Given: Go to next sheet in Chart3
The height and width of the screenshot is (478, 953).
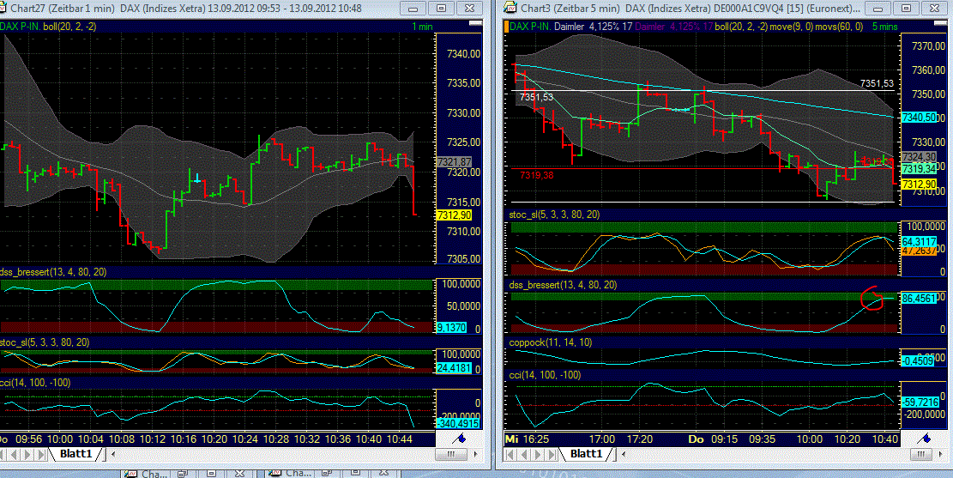Looking at the screenshot, I should pos(539,454).
